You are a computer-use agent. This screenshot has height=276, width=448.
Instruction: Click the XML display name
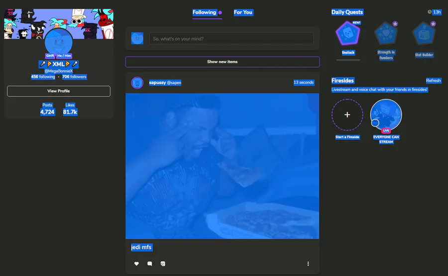click(59, 64)
